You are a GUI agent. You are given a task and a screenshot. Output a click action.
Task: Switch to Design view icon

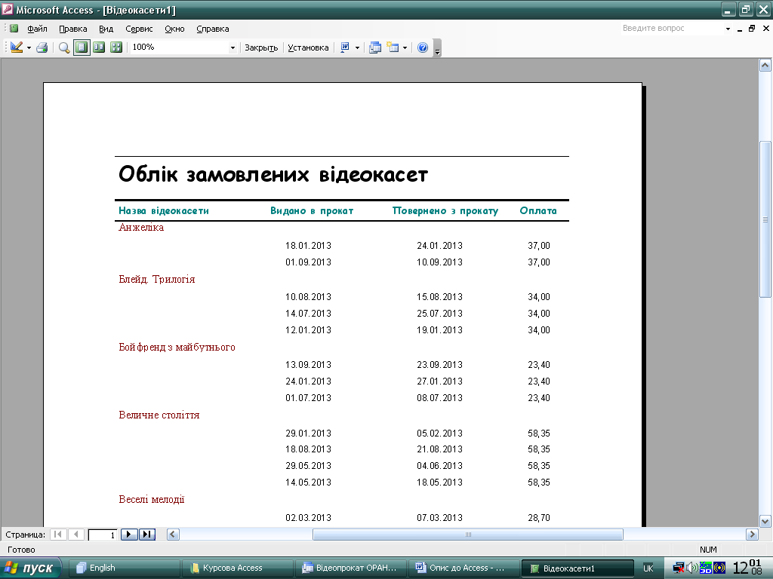coord(17,47)
